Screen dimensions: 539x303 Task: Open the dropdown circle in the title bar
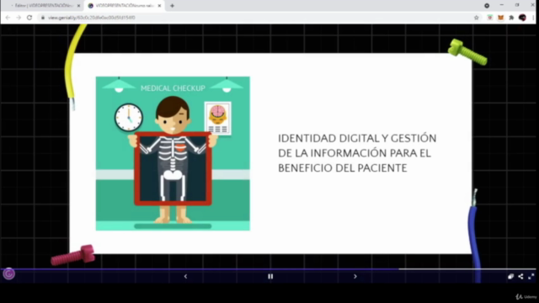[x=487, y=6]
